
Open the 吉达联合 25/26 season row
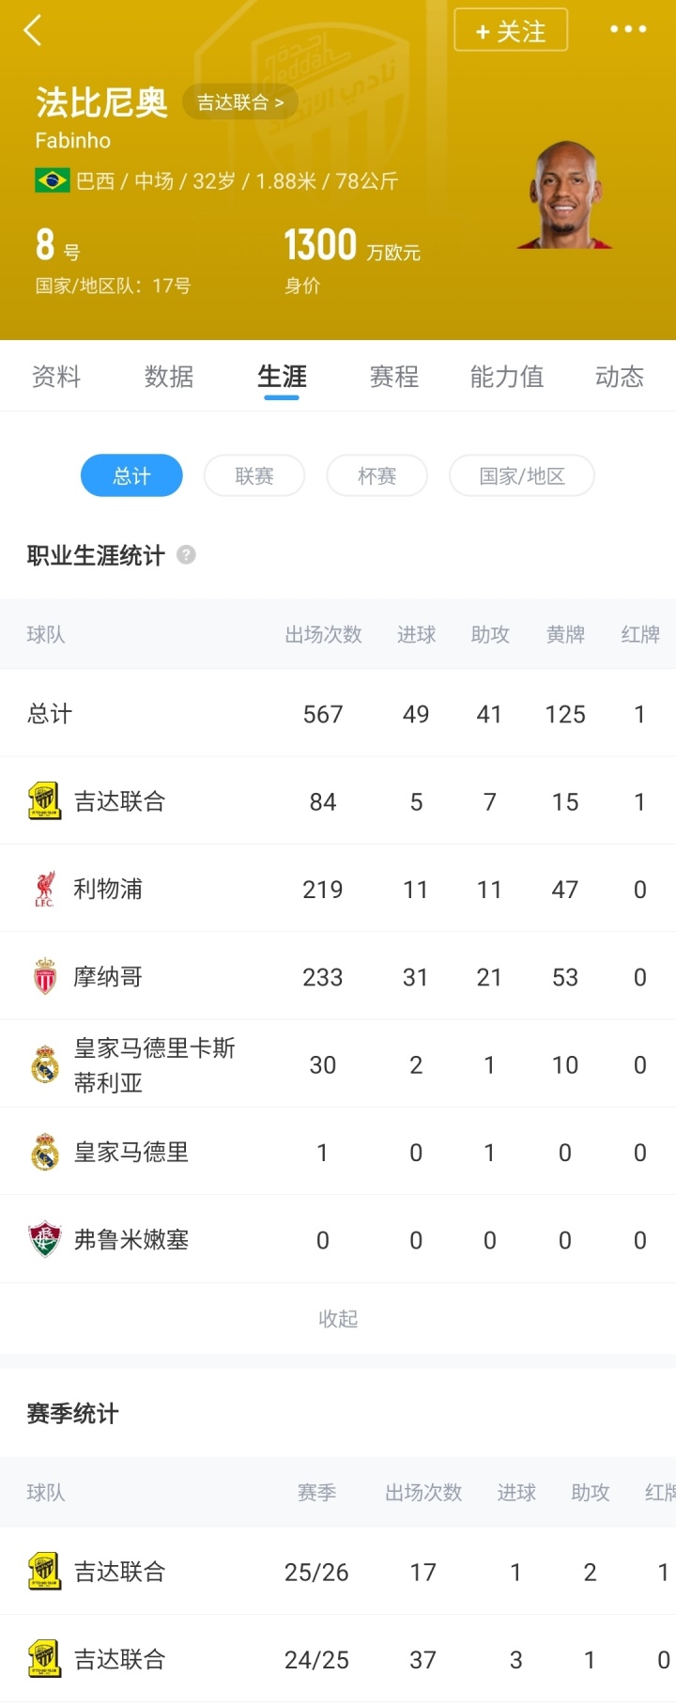338,1572
